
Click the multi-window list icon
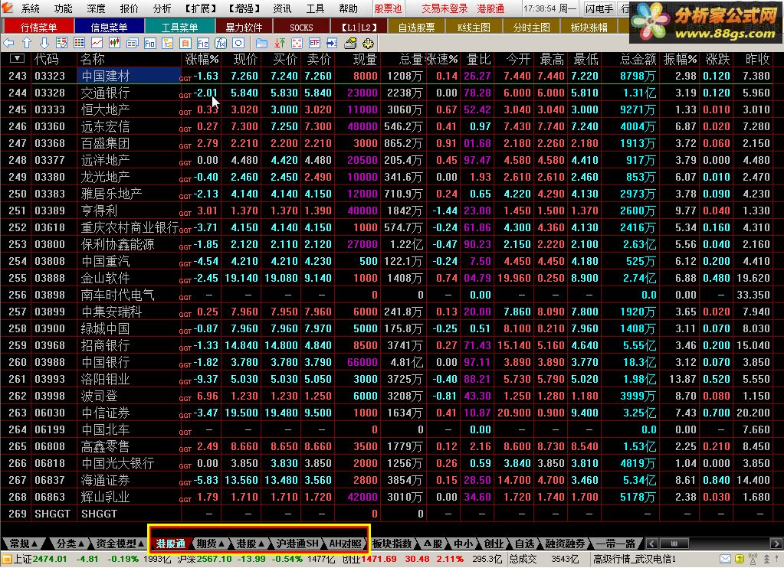tap(132, 43)
